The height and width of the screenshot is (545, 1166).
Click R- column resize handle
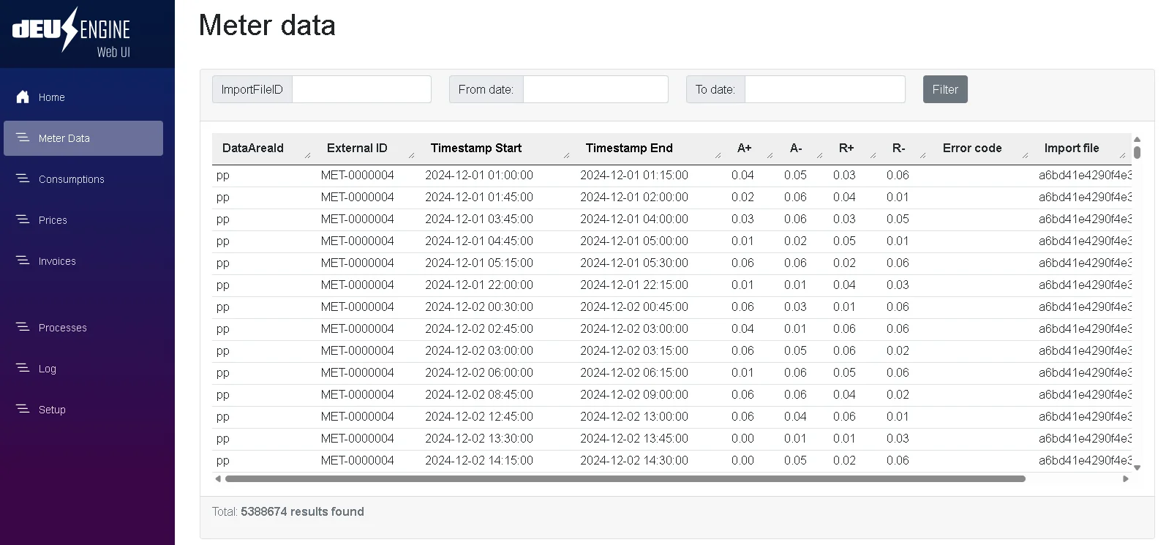(x=922, y=155)
